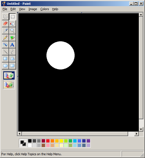Enable transparent selection mode option

[x=9, y=85]
